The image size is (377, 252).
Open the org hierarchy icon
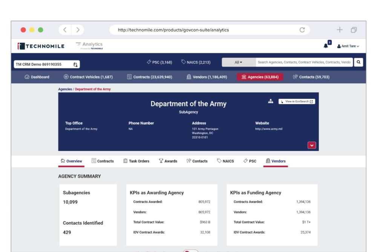270,101
